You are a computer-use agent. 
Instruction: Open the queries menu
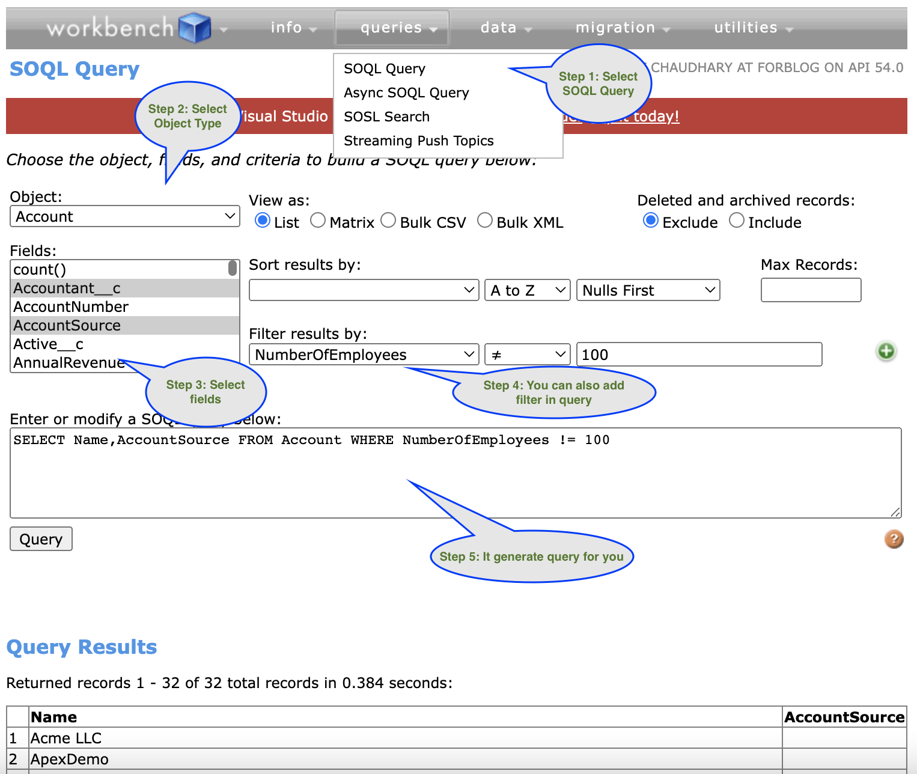(392, 28)
